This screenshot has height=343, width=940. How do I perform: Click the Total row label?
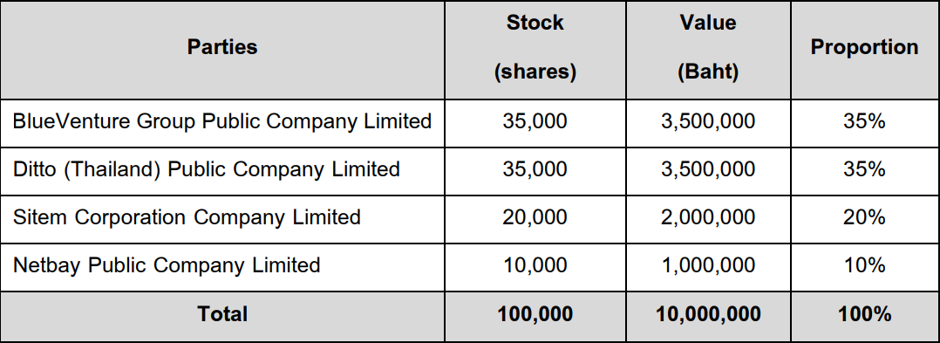222,315
